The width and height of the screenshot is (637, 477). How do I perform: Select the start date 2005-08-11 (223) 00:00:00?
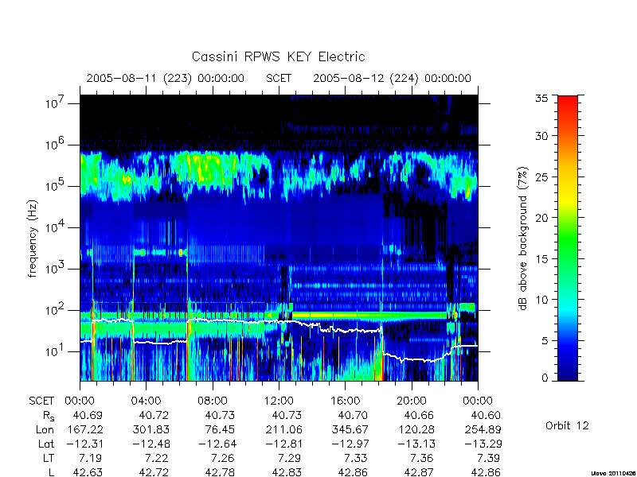(166, 78)
